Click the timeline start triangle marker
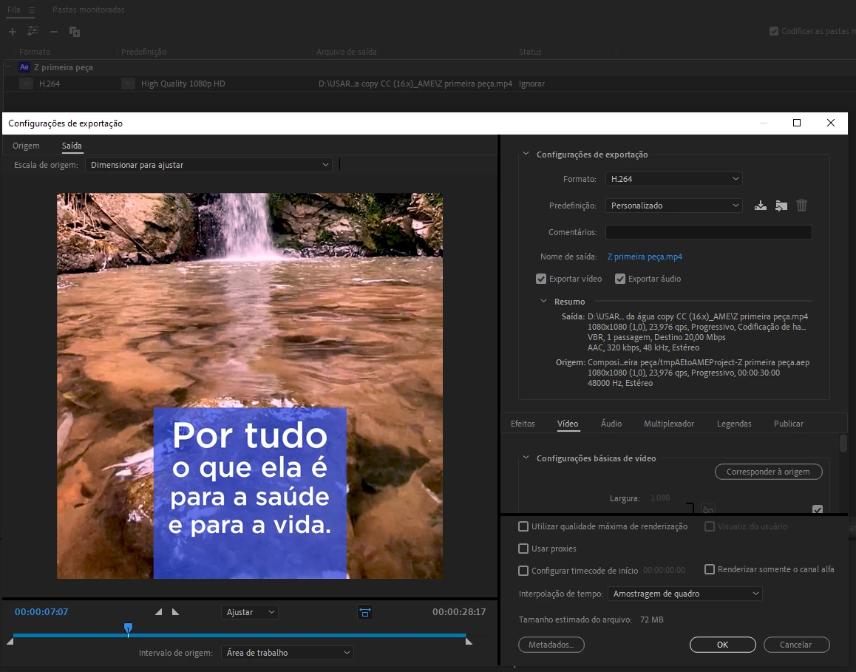The image size is (856, 672). coord(10,641)
